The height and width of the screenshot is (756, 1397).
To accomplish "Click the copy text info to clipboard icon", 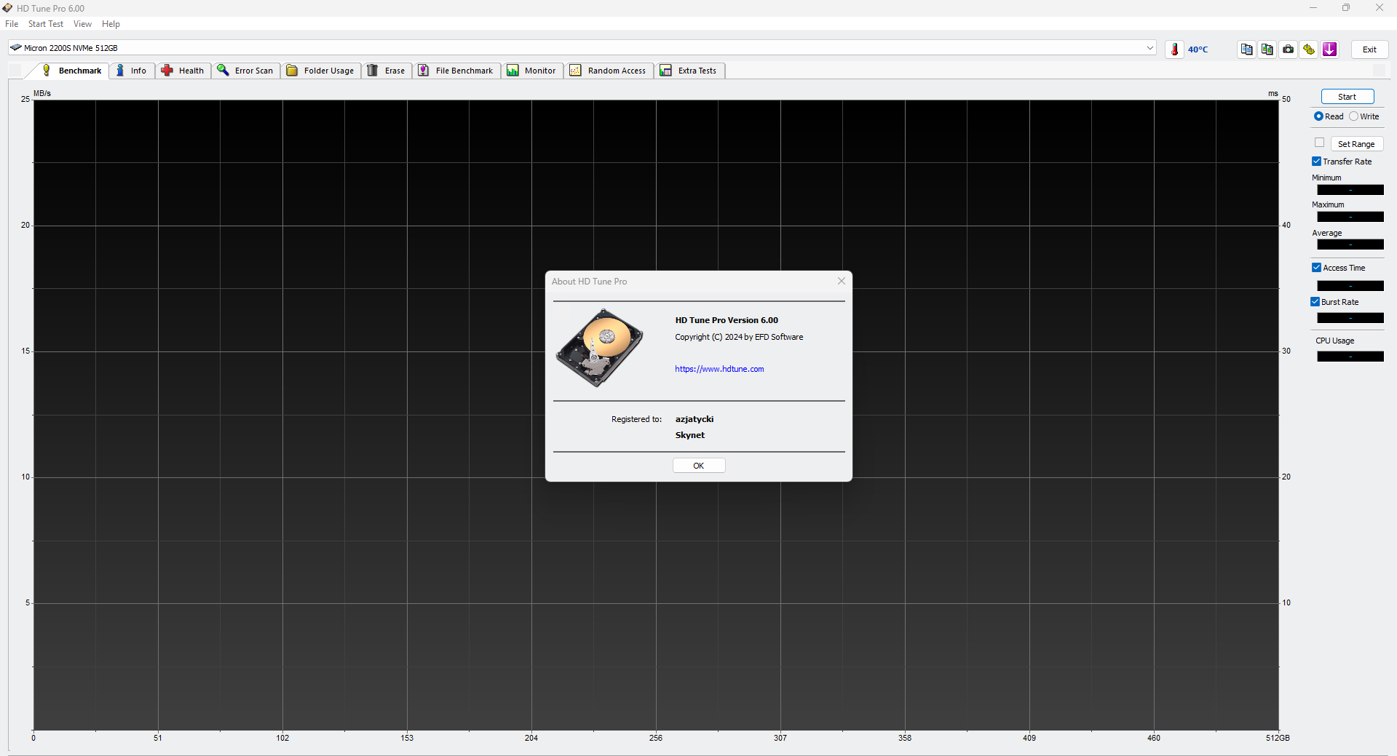I will coord(1247,49).
